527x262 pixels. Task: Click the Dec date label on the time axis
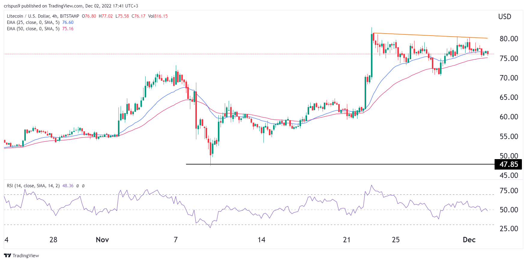point(469,240)
